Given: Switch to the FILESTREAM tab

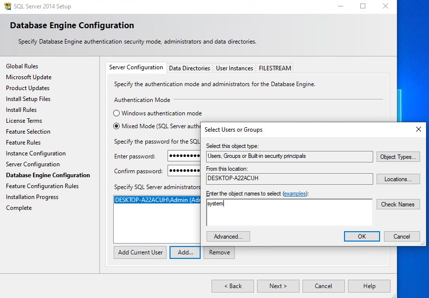Looking at the screenshot, I should click(275, 68).
